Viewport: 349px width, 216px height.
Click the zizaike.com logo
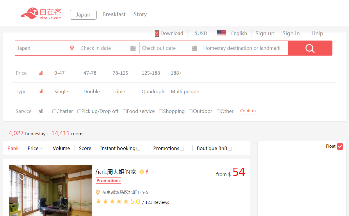(41, 14)
